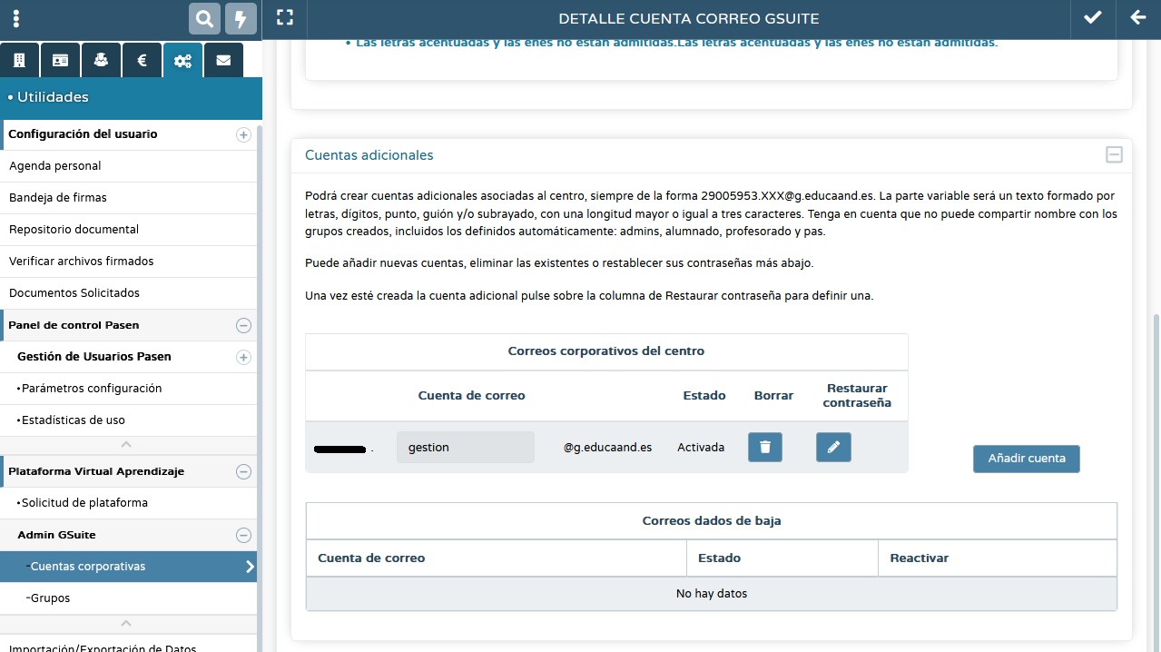Open Bandeja de firmas
Viewport: 1161px width, 652px height.
[x=128, y=198]
